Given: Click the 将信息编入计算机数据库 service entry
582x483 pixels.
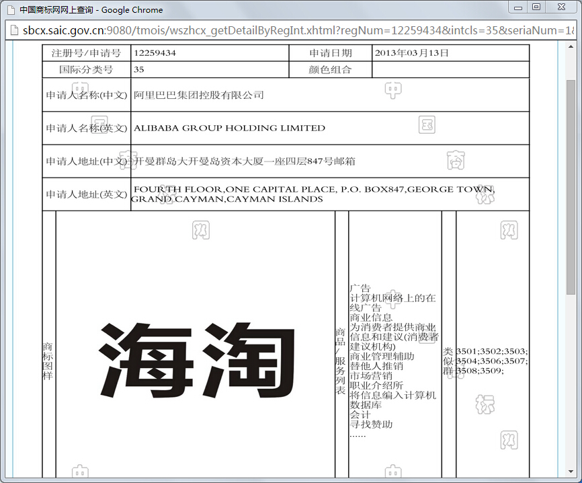Looking at the screenshot, I should point(392,400).
